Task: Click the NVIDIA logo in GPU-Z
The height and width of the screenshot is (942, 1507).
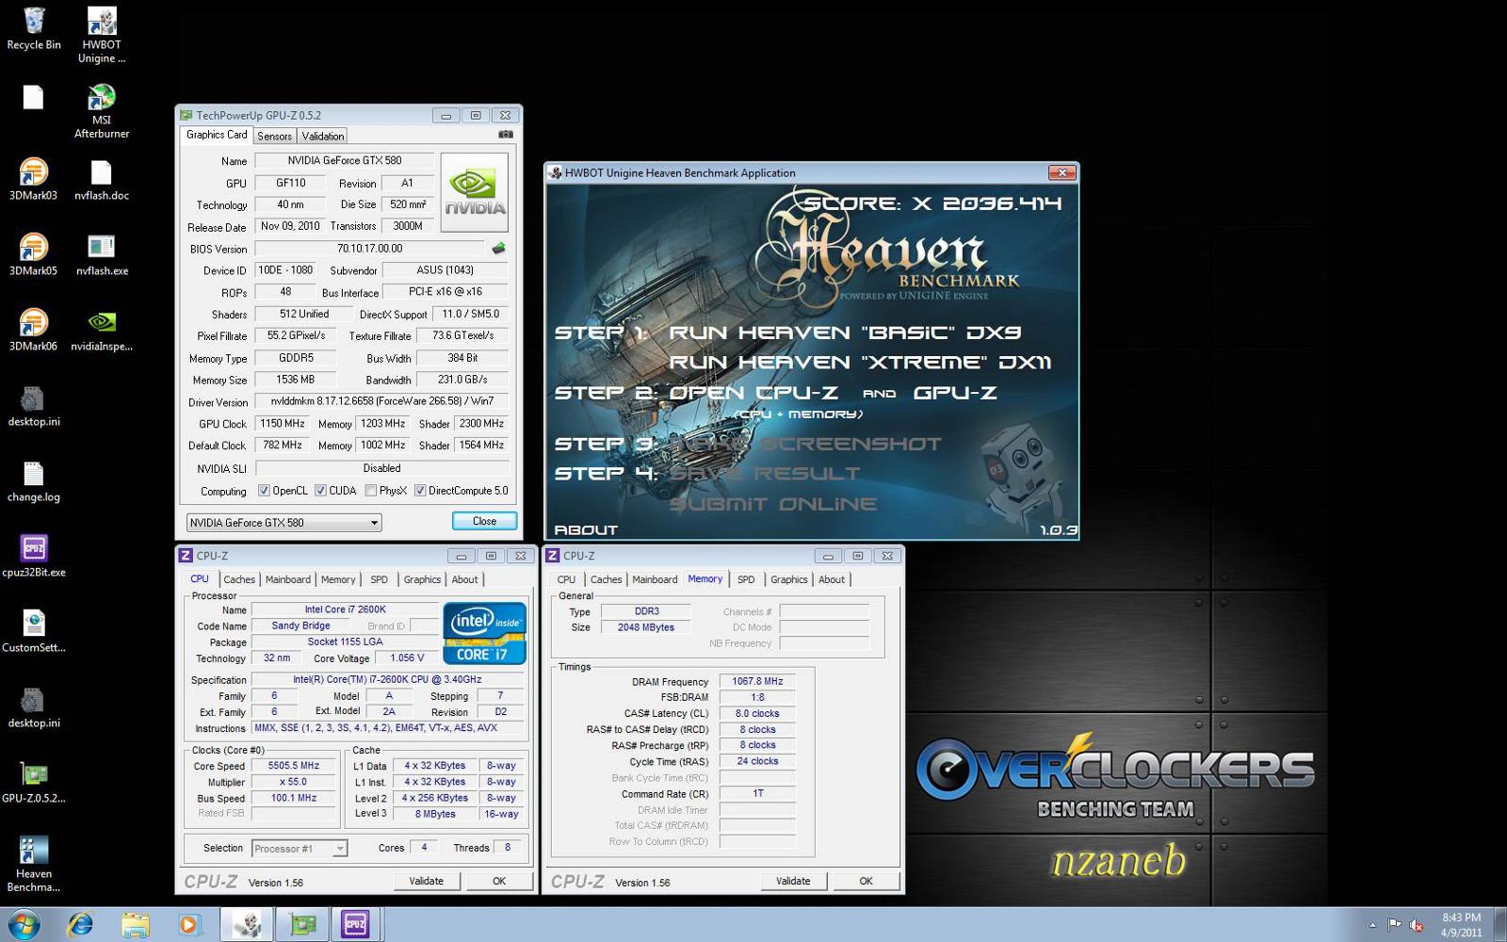Action: click(474, 192)
